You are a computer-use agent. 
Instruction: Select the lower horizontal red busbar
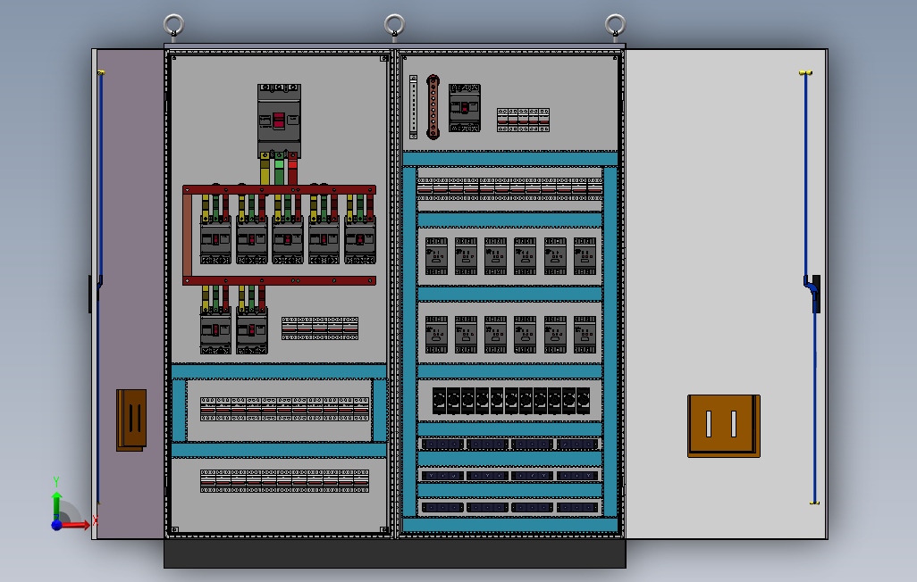pos(279,281)
